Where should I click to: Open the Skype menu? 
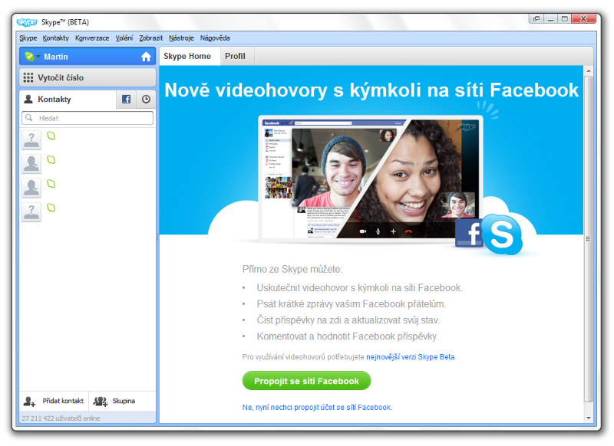(x=28, y=38)
